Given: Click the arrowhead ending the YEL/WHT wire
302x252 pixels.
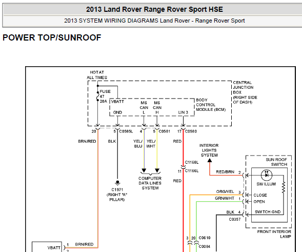Looking at the screenshot, I should coord(157,170).
